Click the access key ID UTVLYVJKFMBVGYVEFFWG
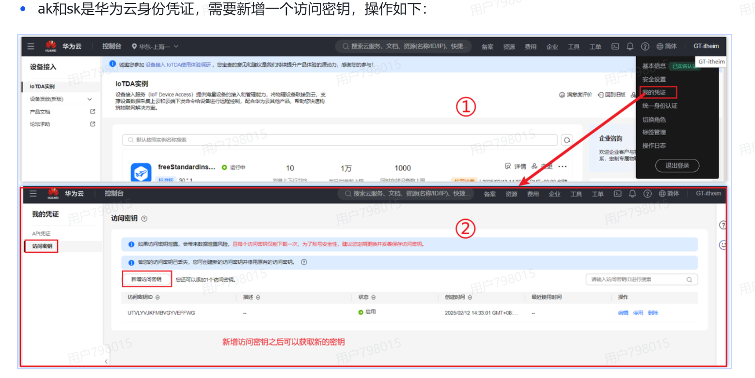This screenshot has width=755, height=378. [161, 313]
